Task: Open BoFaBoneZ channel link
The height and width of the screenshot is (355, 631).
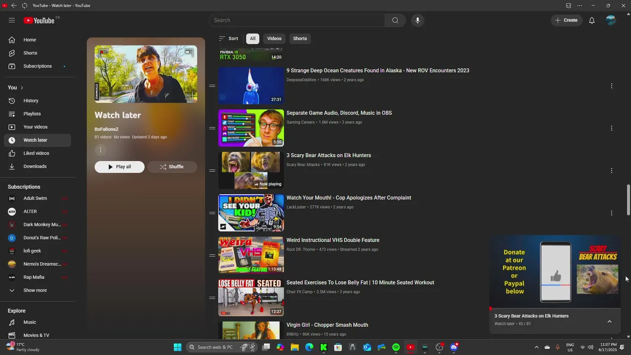Action: click(106, 129)
